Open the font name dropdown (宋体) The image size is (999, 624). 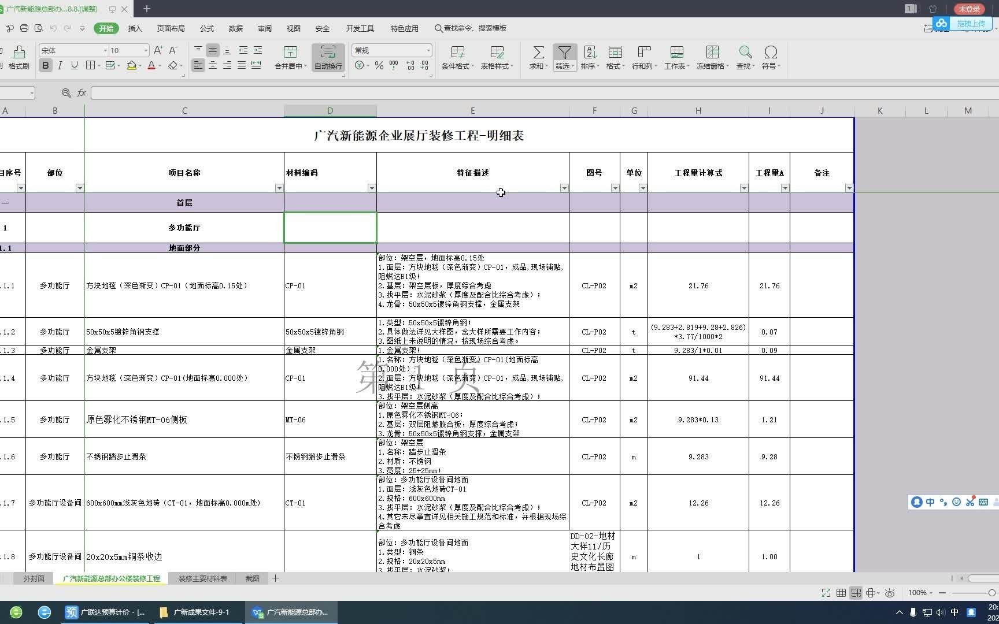click(x=105, y=51)
